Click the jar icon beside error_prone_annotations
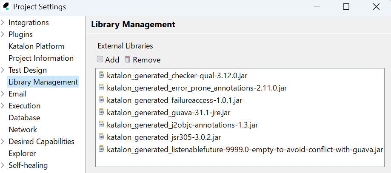Viewport: 391px width, 173px height. click(x=101, y=88)
